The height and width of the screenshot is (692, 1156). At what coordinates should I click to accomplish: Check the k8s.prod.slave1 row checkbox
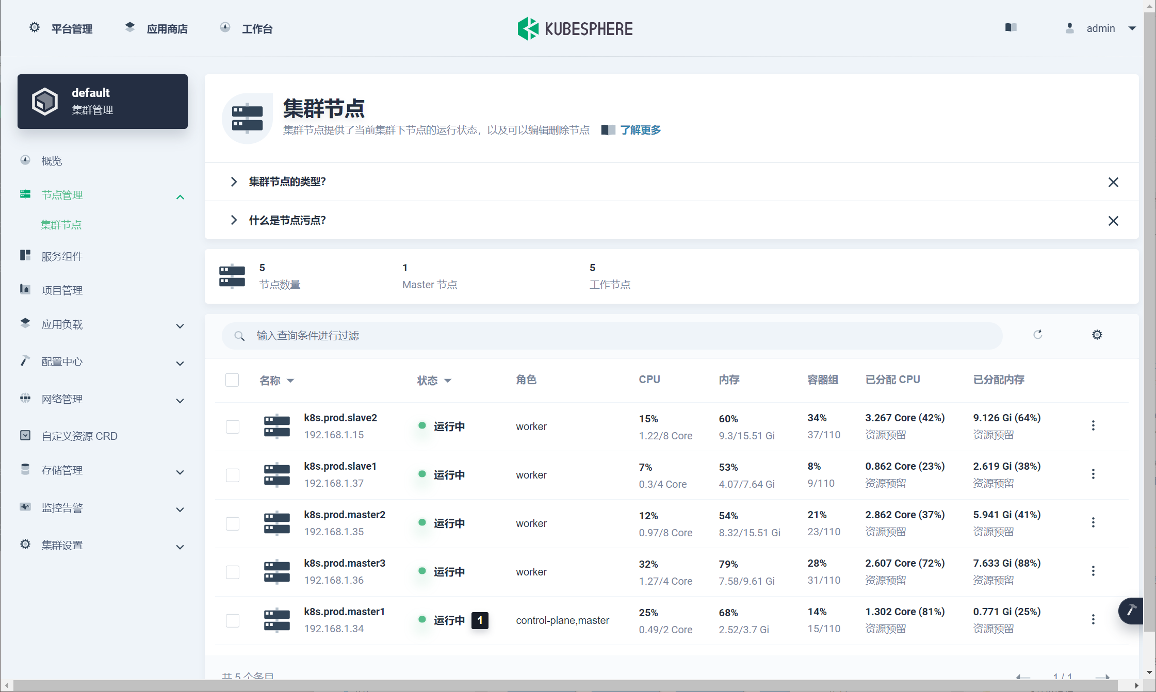tap(233, 475)
